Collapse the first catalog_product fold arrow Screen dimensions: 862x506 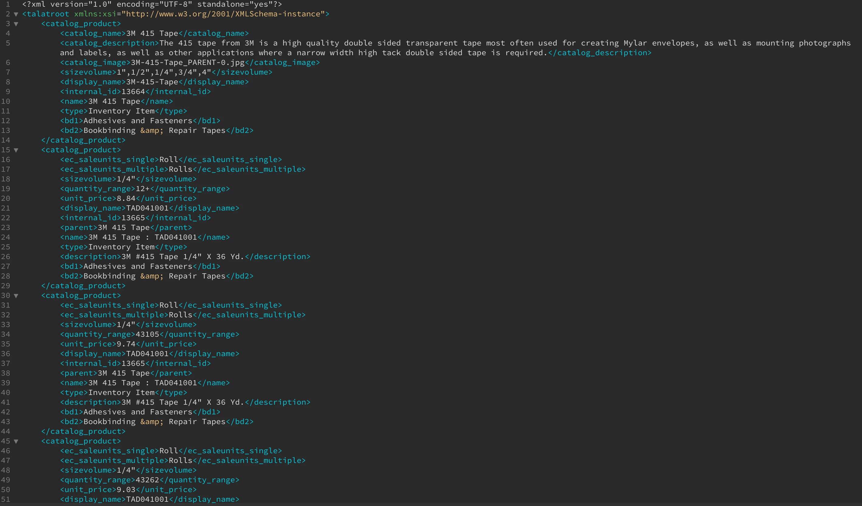[16, 24]
